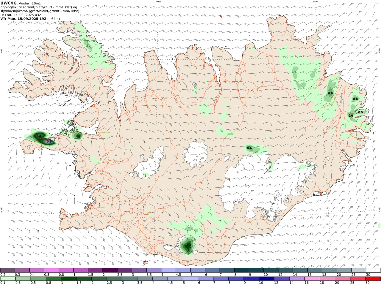Click the 2.8 precipitation value on Snæfellsnes
Viewport: 381px width, 285px height.
(x=39, y=136)
